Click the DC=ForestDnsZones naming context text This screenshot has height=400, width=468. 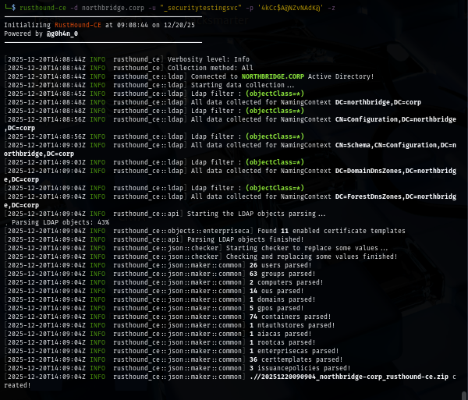(395, 196)
